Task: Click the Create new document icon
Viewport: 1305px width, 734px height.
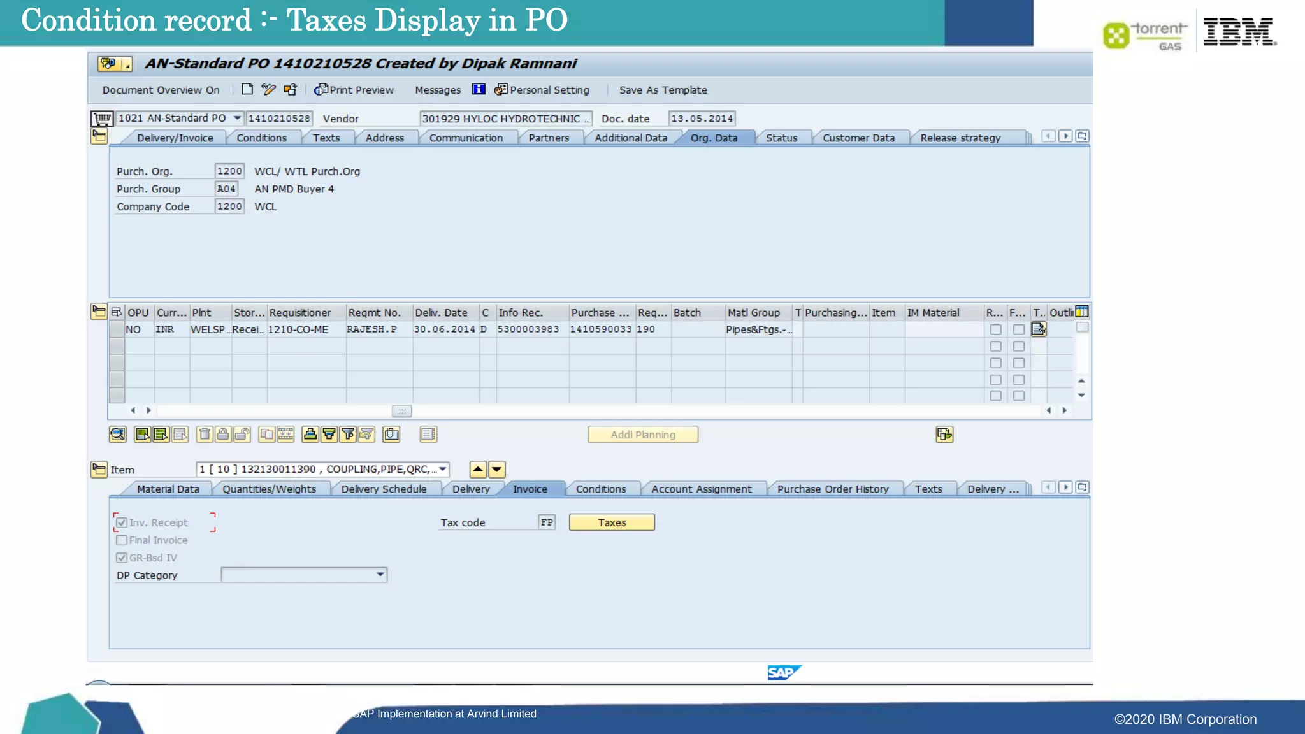Action: click(x=247, y=90)
